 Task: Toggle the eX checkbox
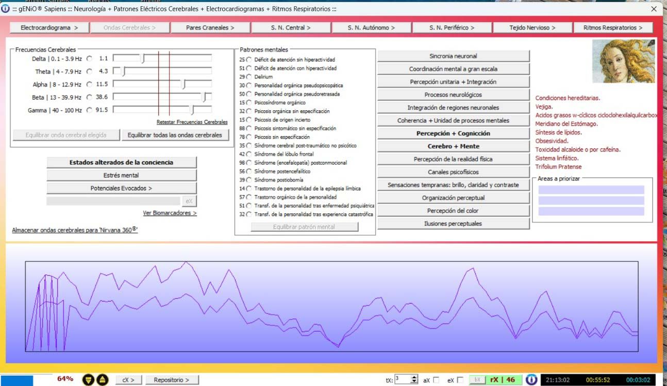click(x=460, y=380)
